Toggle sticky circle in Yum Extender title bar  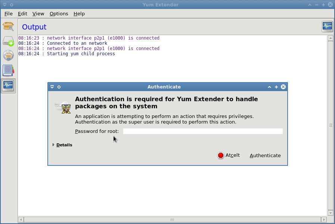click(12, 5)
